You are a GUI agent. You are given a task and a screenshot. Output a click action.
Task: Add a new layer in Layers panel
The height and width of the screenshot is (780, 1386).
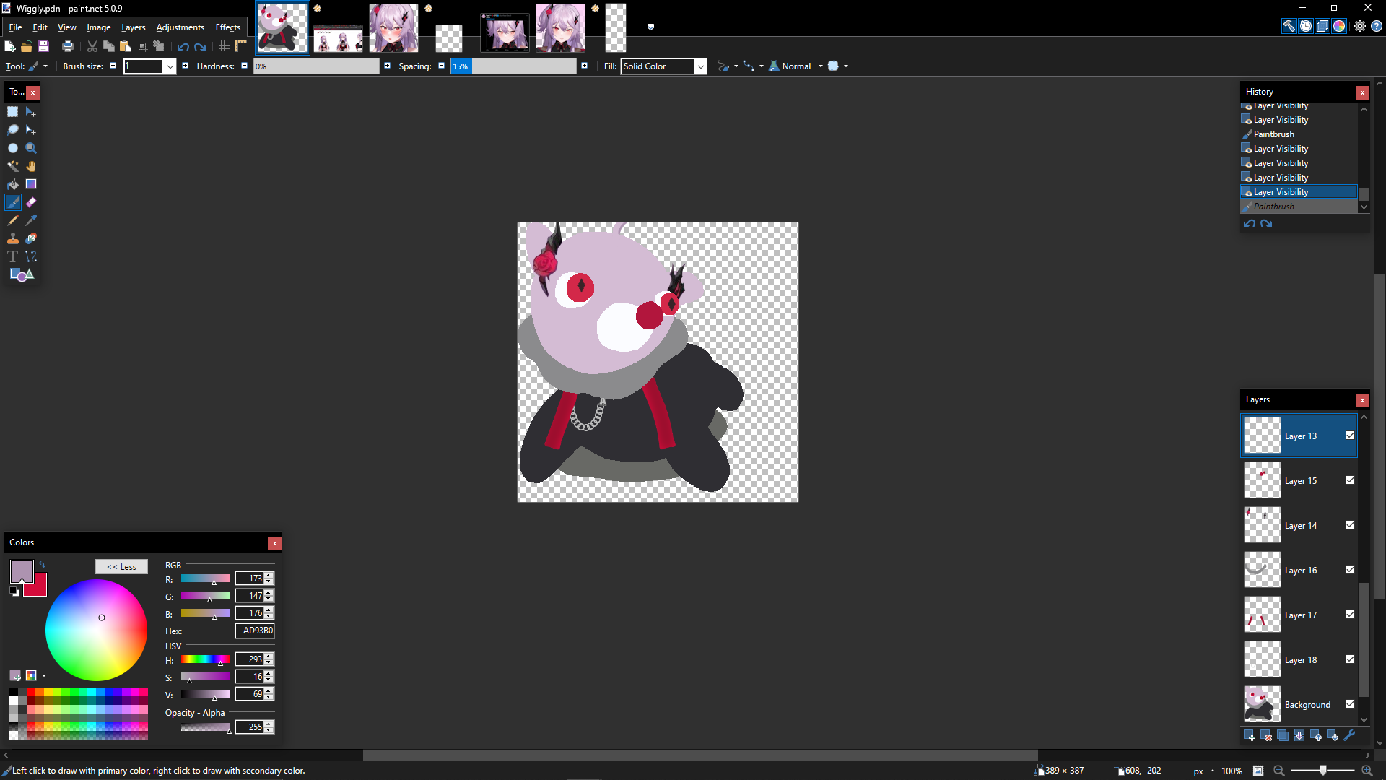click(1250, 736)
